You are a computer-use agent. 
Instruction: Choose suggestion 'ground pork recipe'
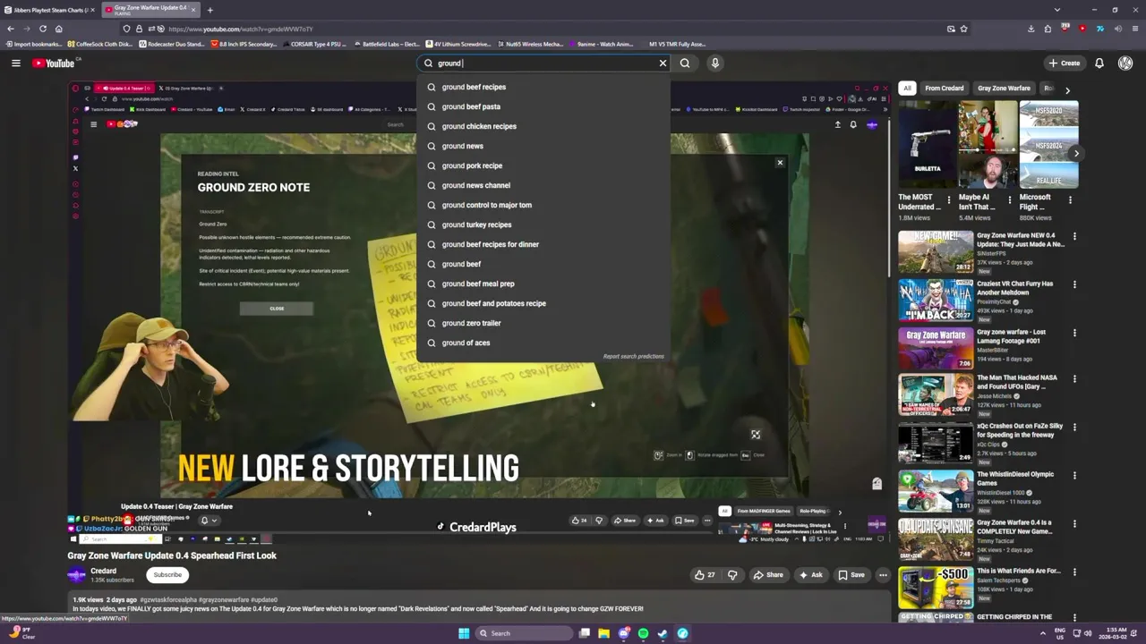[x=543, y=165]
